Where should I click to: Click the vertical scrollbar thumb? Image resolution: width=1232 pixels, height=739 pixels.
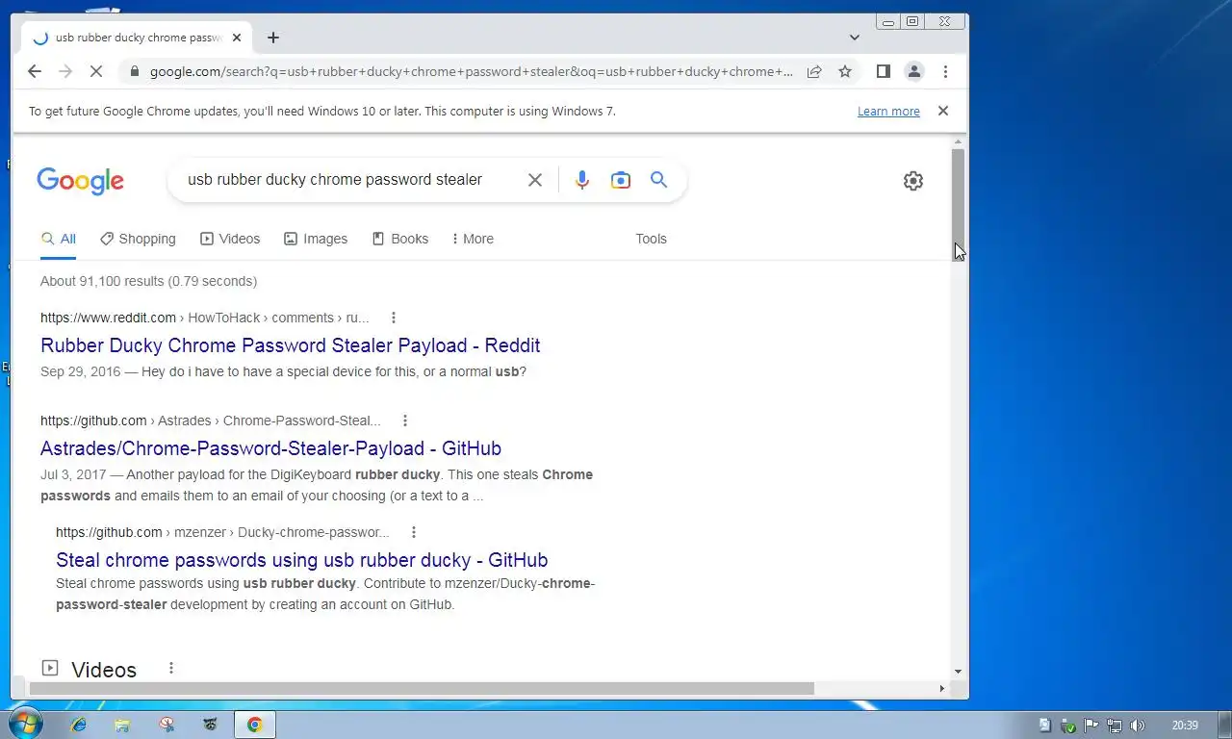[958, 204]
